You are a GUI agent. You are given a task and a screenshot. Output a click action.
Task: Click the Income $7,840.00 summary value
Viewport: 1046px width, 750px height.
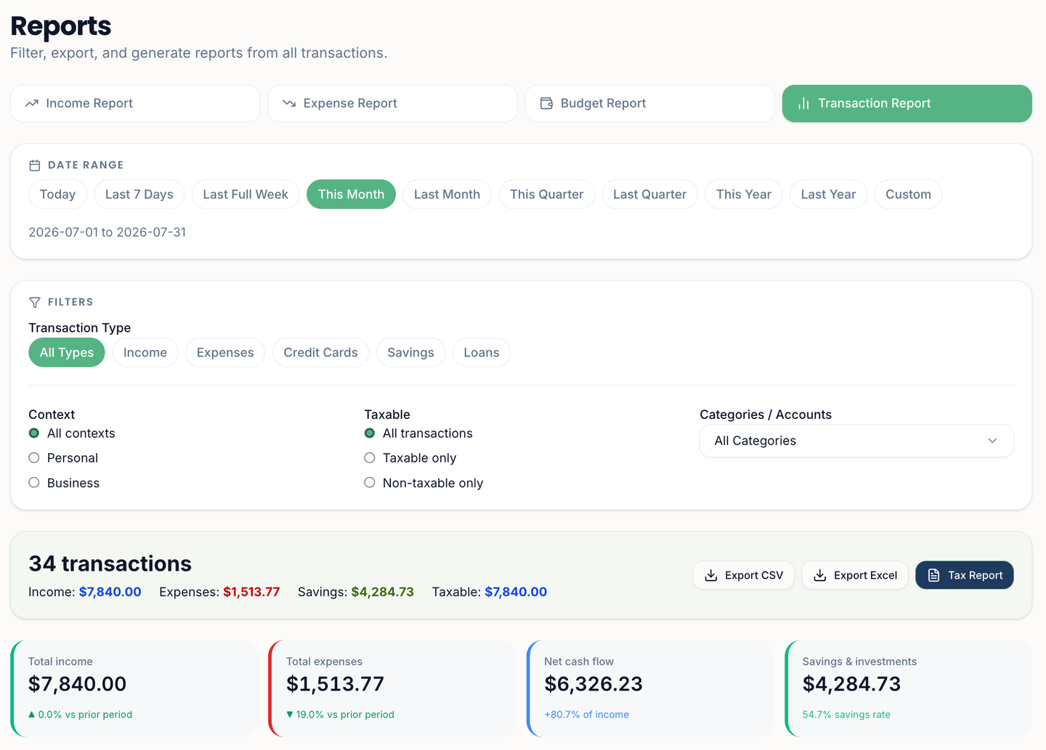110,592
